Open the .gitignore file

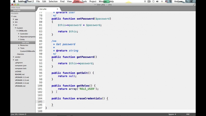pyautogui.click(x=19, y=63)
